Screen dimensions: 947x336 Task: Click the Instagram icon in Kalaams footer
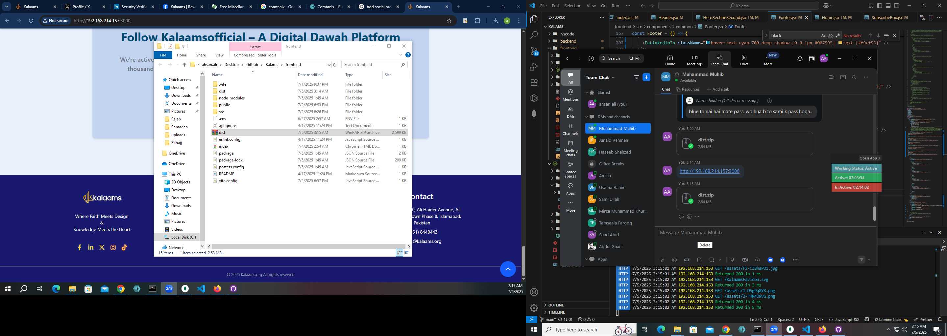[113, 248]
